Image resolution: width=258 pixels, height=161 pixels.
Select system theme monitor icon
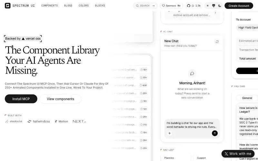click(x=213, y=5)
